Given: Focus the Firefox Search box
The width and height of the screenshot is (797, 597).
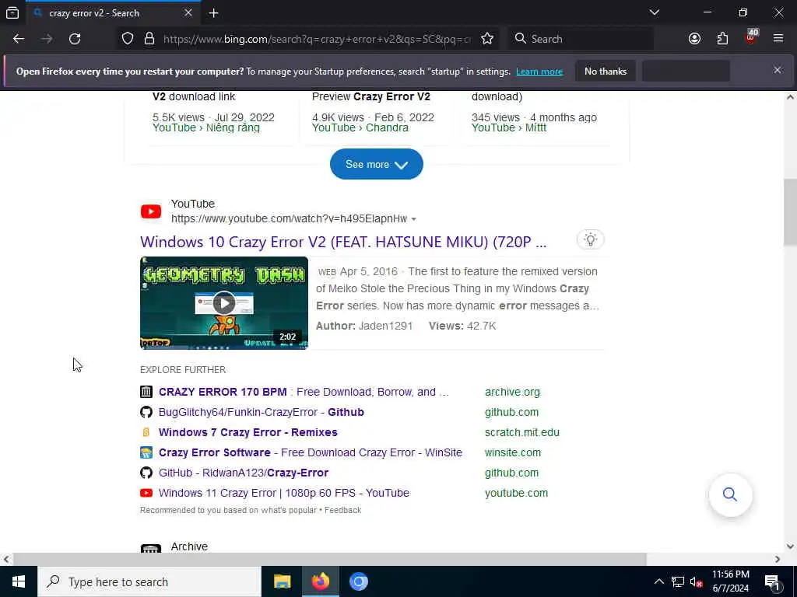Looking at the screenshot, I should pyautogui.click(x=581, y=39).
